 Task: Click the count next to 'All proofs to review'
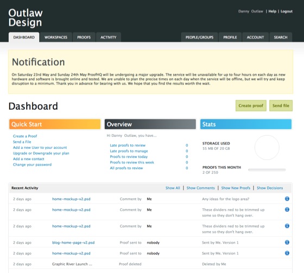click(x=187, y=168)
